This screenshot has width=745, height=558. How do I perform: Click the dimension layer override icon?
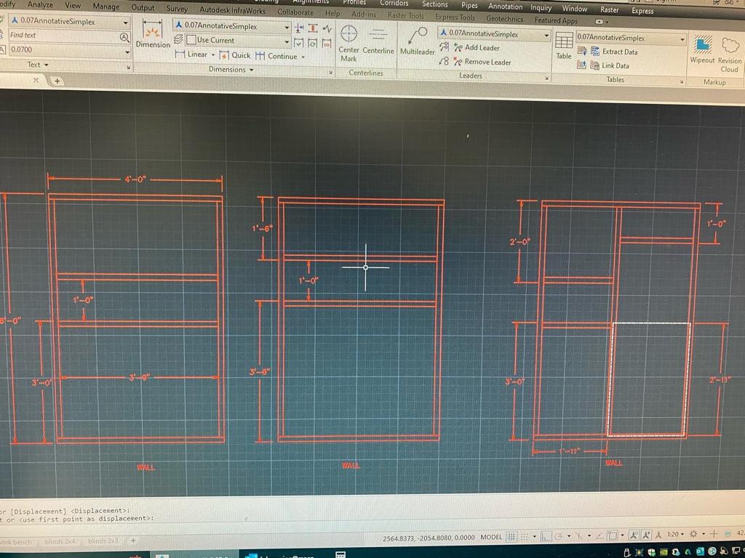click(179, 39)
